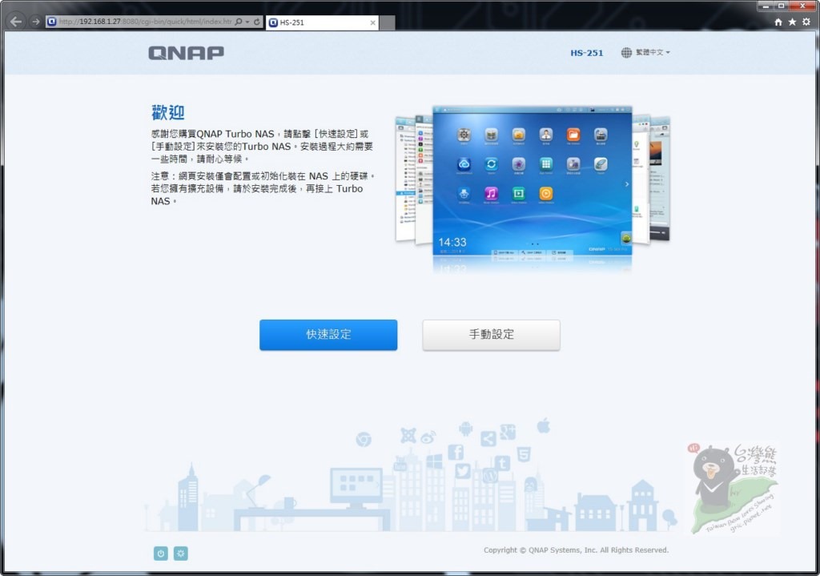This screenshot has width=820, height=576.
Task: Select the HS-251 browser tab
Action: tap(322, 22)
